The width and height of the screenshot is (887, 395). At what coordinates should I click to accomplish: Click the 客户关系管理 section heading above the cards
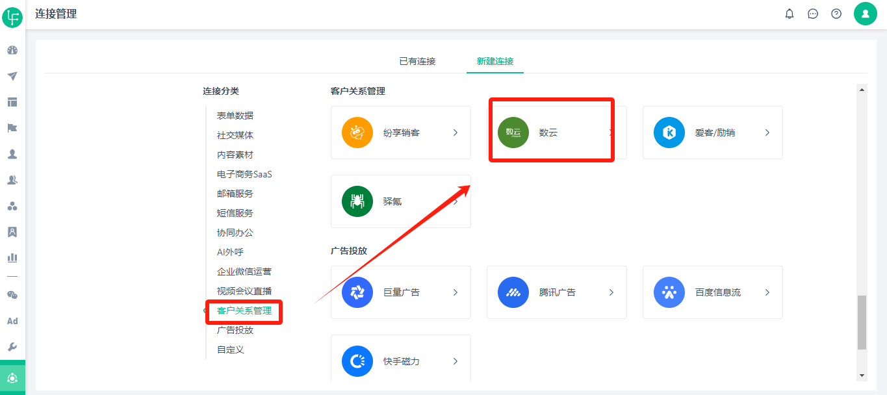coord(358,91)
